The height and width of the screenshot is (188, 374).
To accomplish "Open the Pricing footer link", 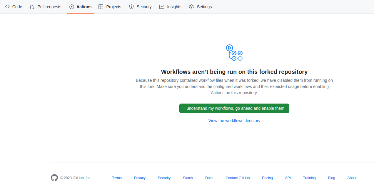I will pos(267,178).
